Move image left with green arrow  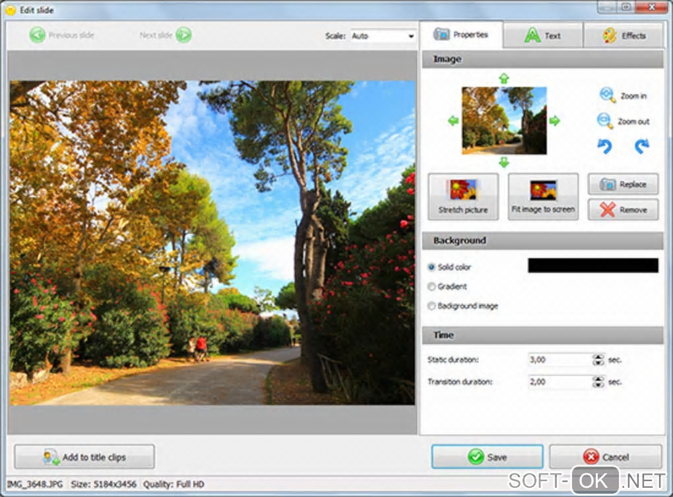coord(453,121)
